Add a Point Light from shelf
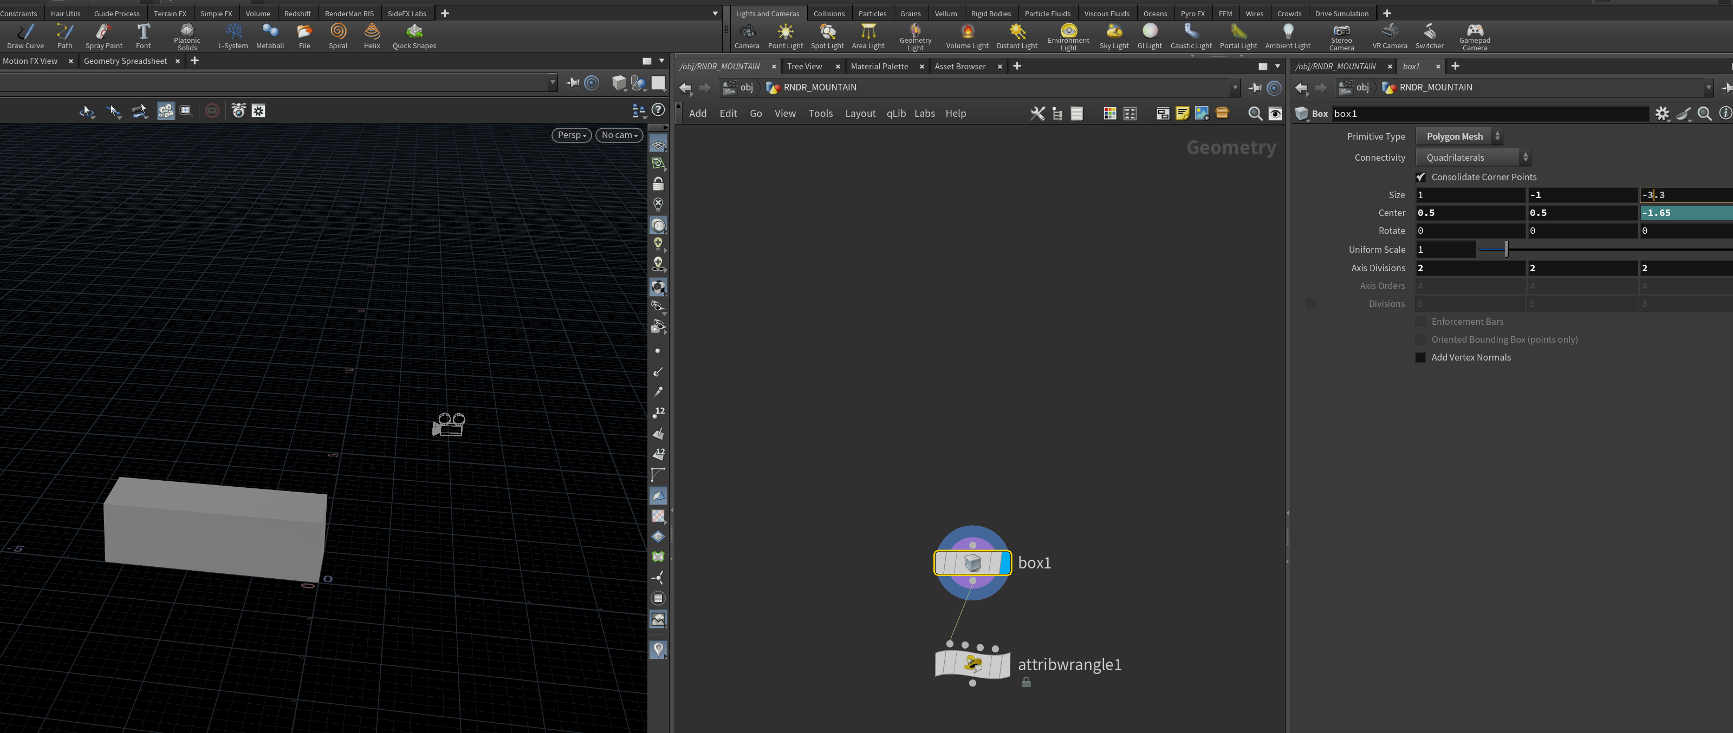1733x733 pixels. pos(785,36)
